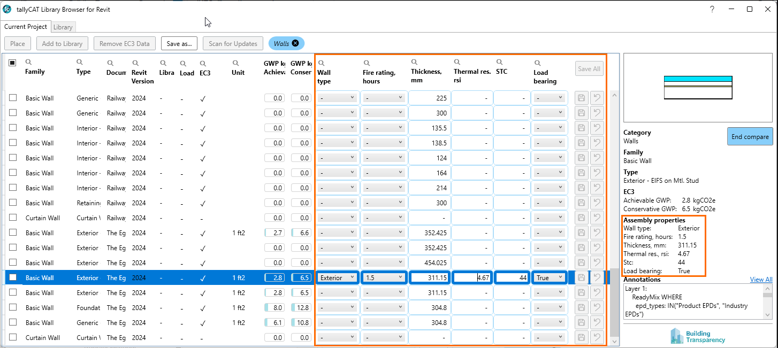Image resolution: width=778 pixels, height=348 pixels.
Task: Click save icon in the highlighted Exterior row
Action: 582,277
